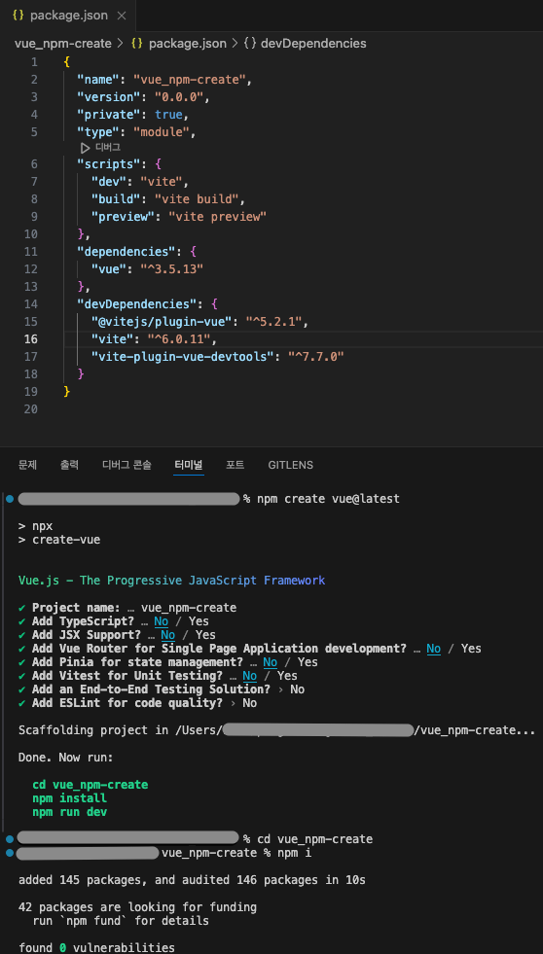Click the "^6.0.11" vite version value

point(178,338)
